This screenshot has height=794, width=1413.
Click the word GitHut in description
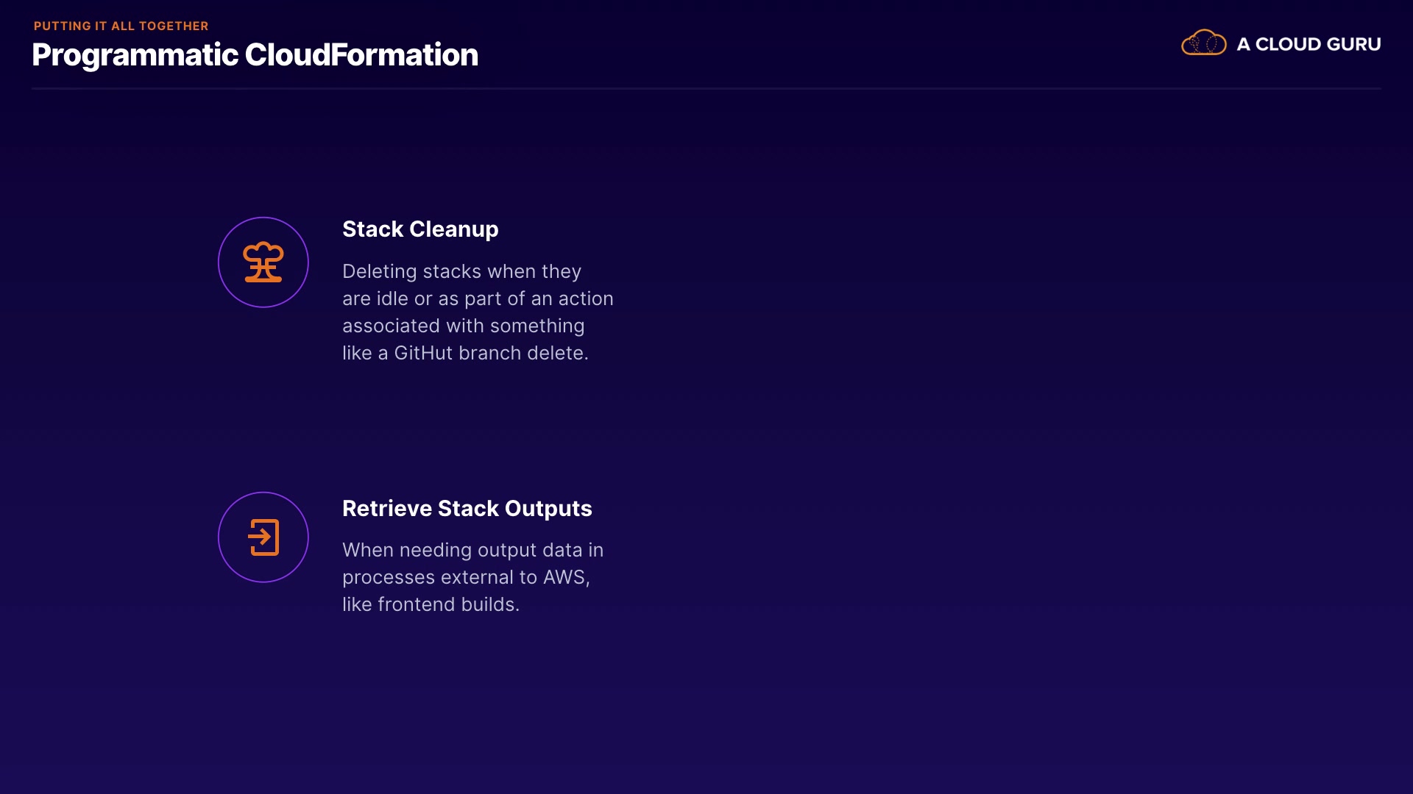coord(423,353)
